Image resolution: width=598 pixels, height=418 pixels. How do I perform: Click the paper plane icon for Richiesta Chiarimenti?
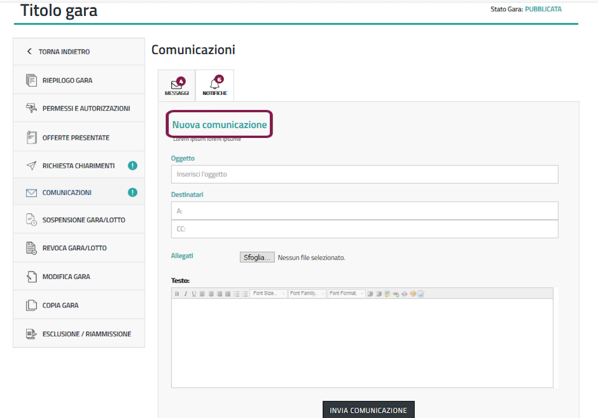click(32, 166)
